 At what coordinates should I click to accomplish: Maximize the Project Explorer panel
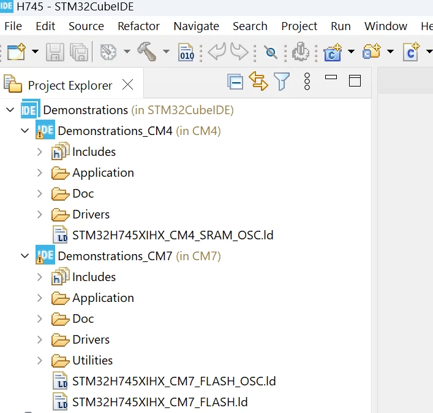pos(355,81)
